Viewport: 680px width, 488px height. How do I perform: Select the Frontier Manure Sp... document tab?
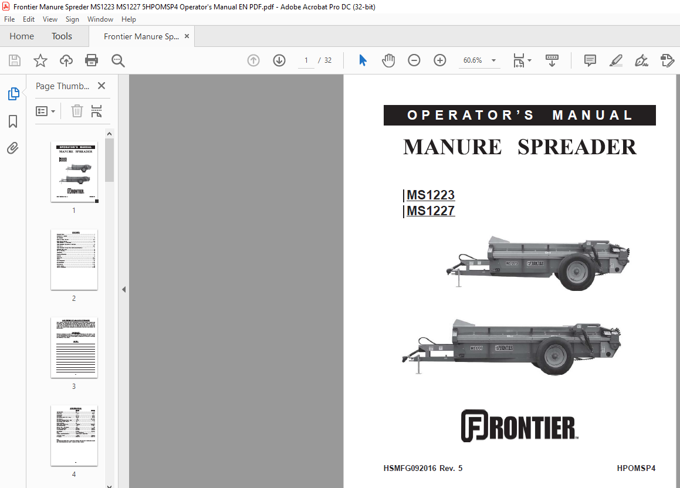pos(141,36)
